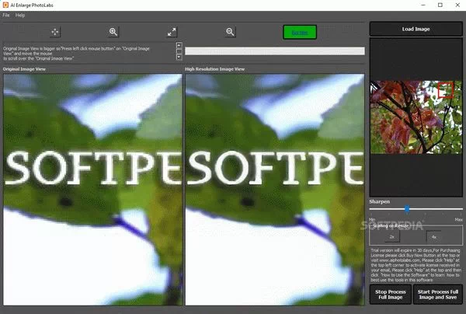Click the Load Image button

tap(416, 29)
